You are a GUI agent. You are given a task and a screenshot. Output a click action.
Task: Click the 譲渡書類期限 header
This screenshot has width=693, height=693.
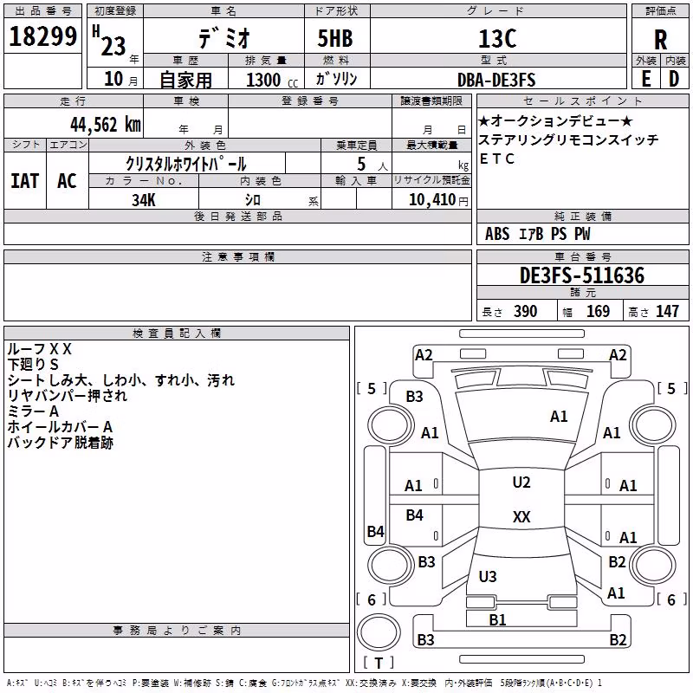click(431, 101)
